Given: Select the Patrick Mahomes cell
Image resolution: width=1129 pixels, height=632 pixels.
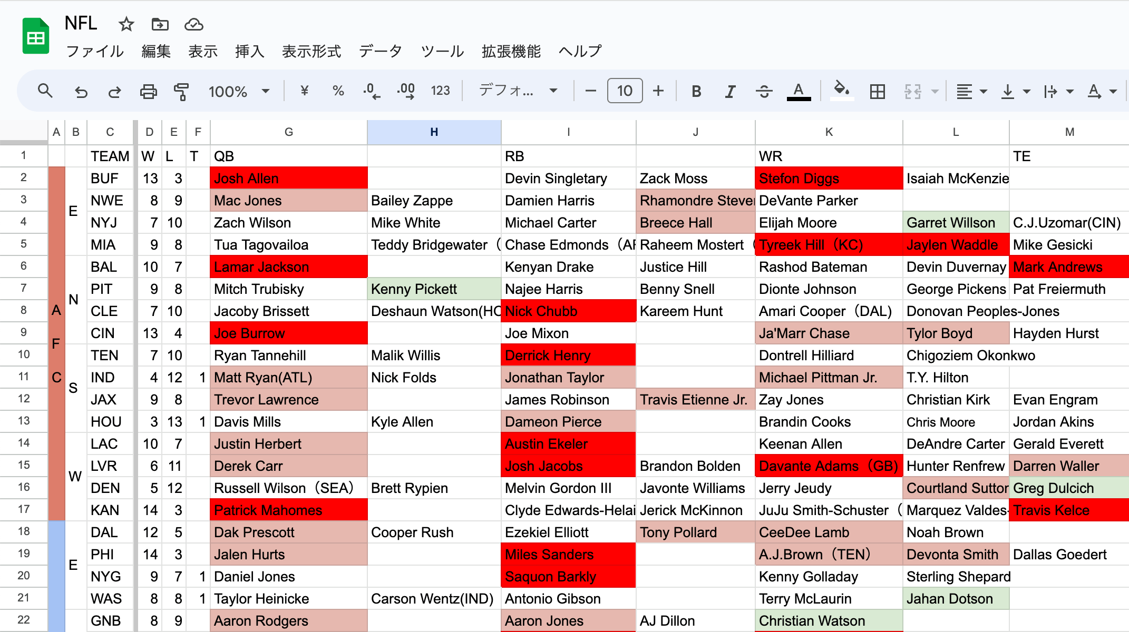Looking at the screenshot, I should (288, 510).
